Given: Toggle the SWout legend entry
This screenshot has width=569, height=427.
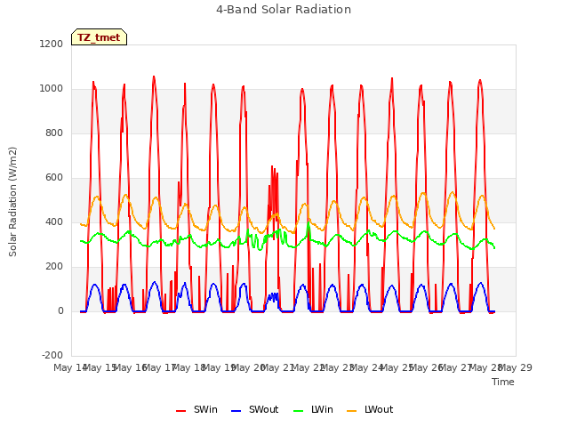Looking at the screenshot, I should (x=255, y=409).
